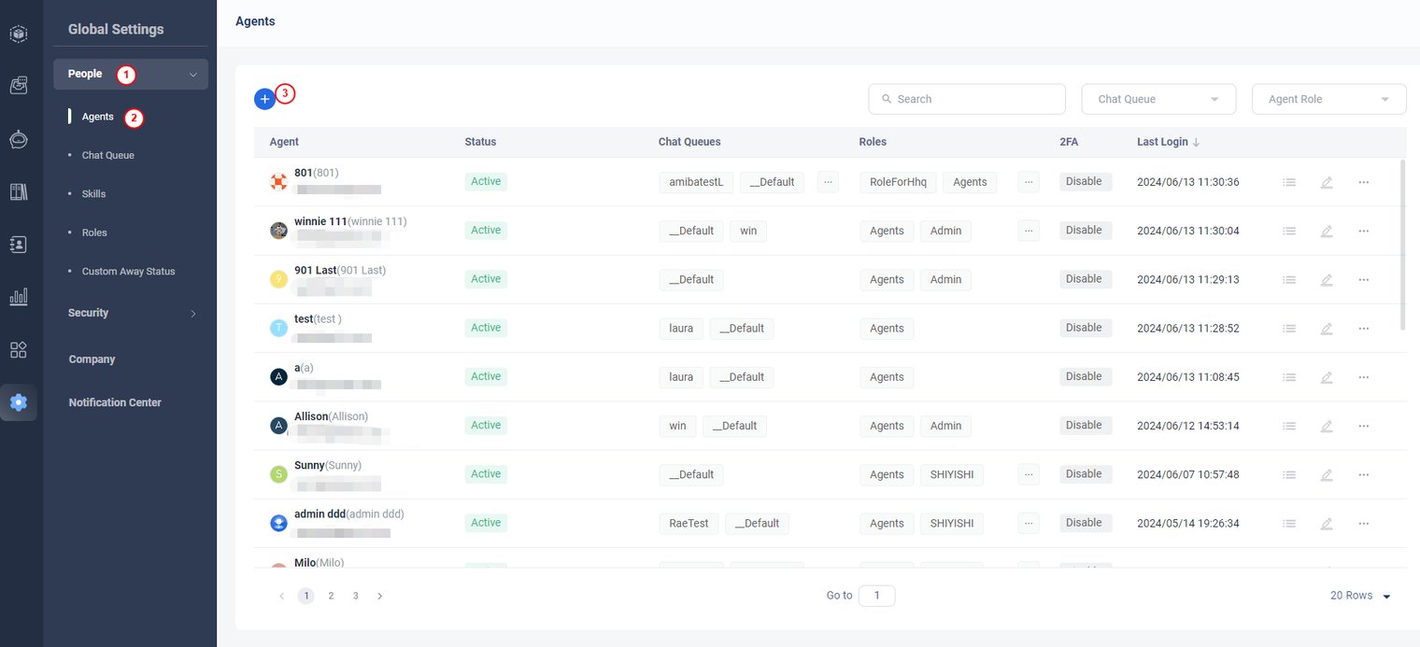Viewport: 1420px width, 647px height.
Task: Click the edit pencil for agent 801
Action: pyautogui.click(x=1326, y=182)
